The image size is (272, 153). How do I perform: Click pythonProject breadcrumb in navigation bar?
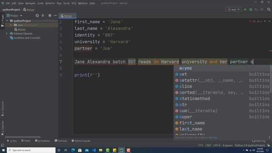pos(11,10)
